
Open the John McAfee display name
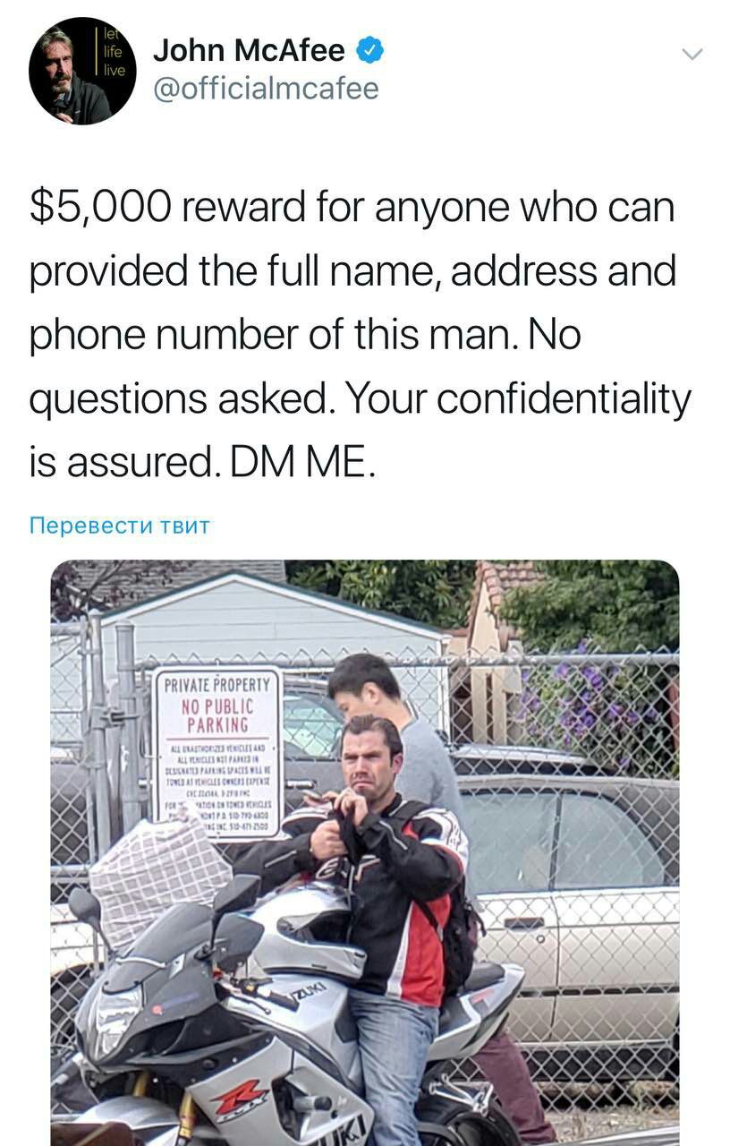pos(249,51)
